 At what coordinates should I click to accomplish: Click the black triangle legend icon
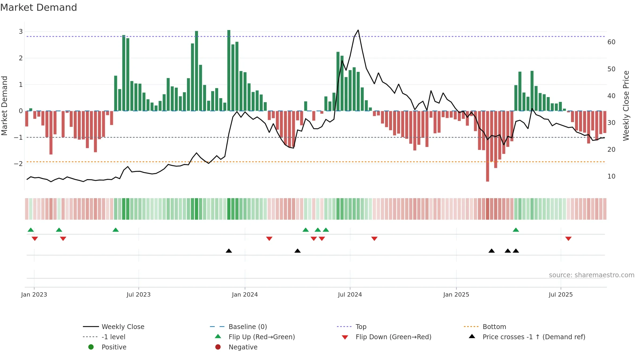(x=472, y=336)
